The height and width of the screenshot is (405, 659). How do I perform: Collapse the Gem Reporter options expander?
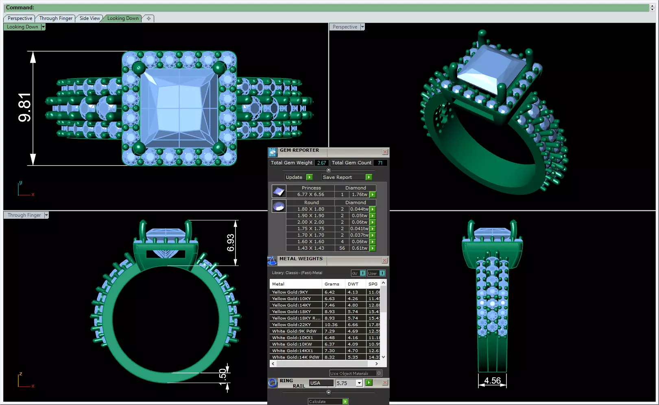click(x=329, y=170)
